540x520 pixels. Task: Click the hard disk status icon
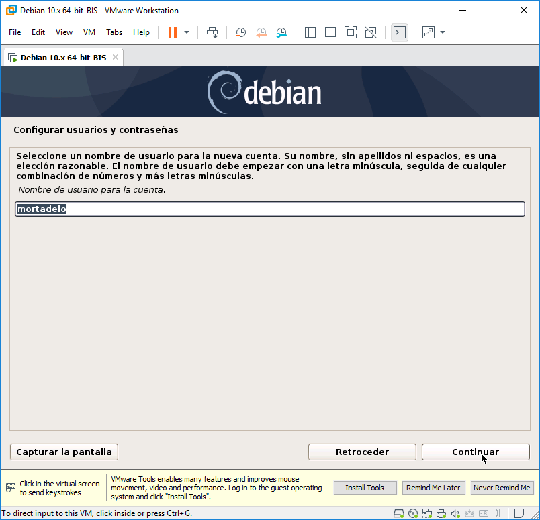click(x=399, y=514)
